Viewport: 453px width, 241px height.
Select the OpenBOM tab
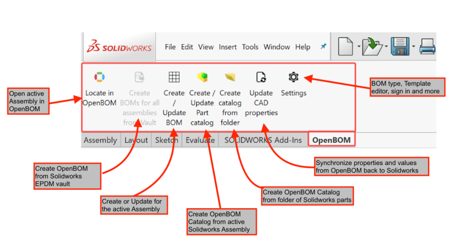[x=331, y=140]
